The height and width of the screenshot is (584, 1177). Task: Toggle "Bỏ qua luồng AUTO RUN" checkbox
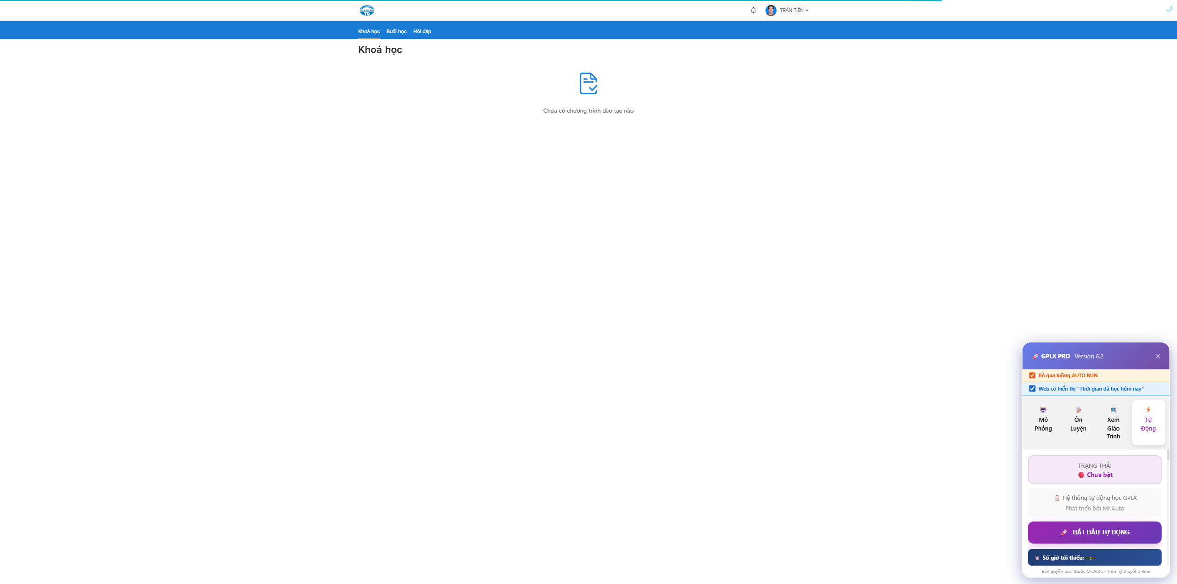pyautogui.click(x=1032, y=375)
